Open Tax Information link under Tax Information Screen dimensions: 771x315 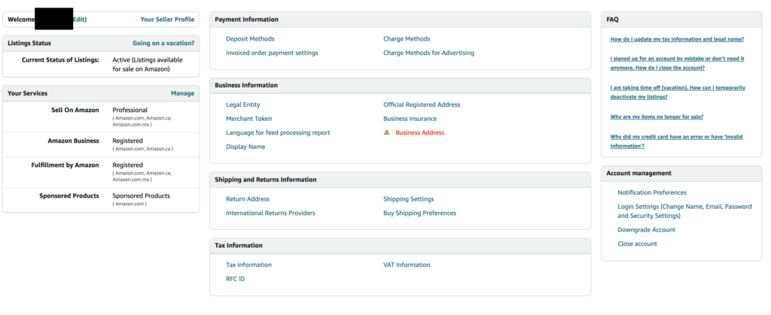[248, 265]
